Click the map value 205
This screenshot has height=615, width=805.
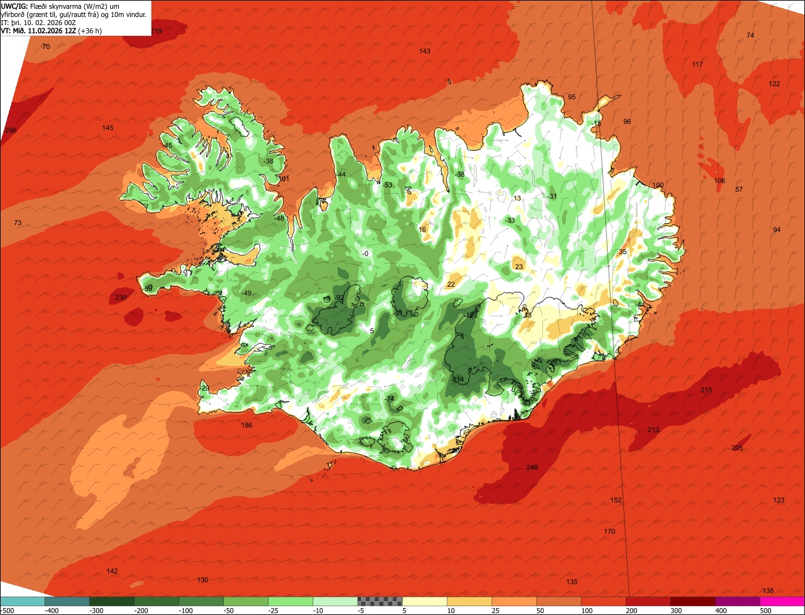(737, 448)
